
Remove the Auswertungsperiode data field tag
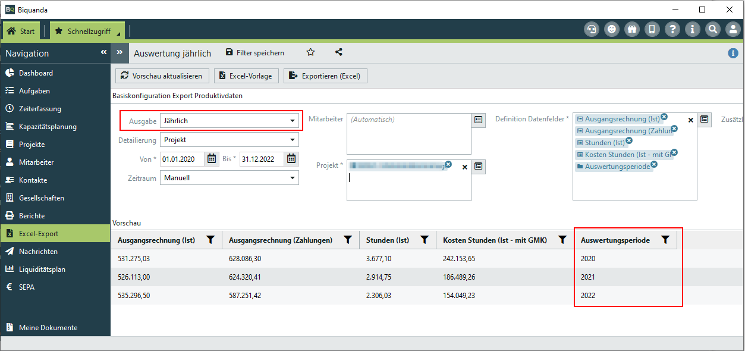654,164
